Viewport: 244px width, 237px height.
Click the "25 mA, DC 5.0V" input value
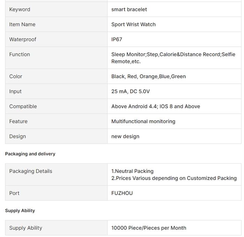tap(130, 91)
